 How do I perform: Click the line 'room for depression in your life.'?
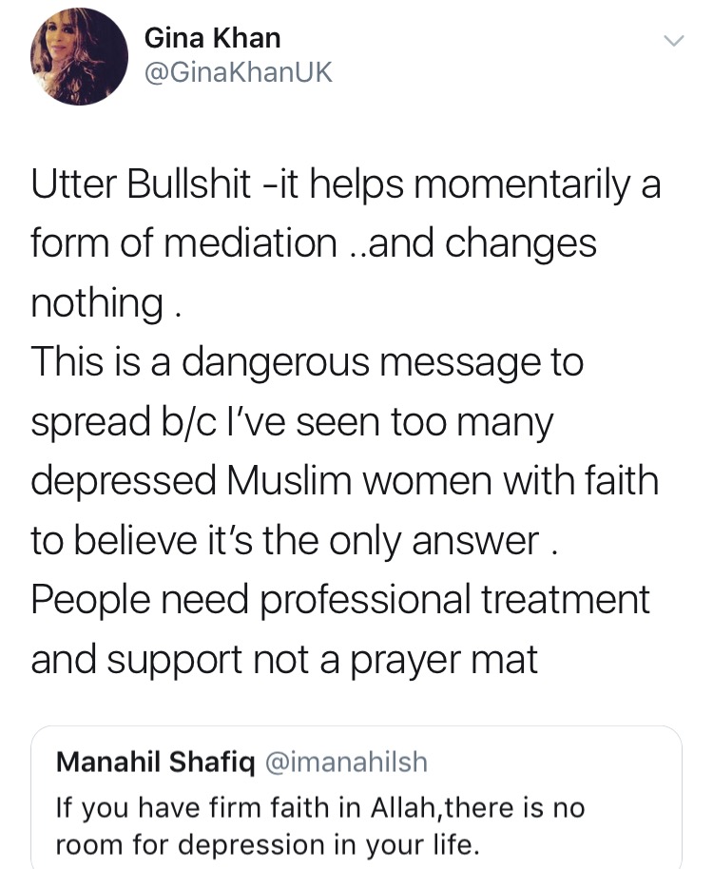pyautogui.click(x=267, y=844)
